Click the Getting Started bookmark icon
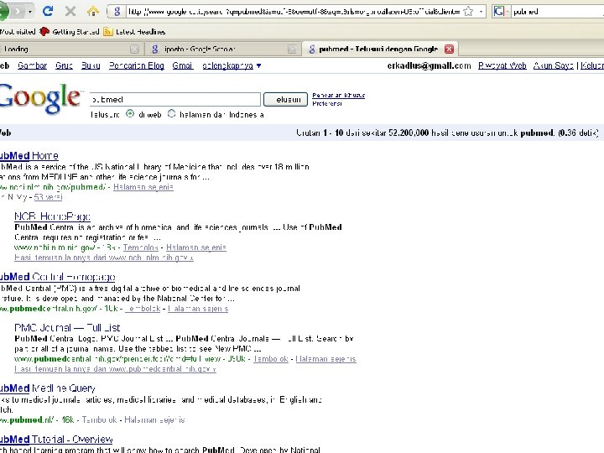Image resolution: width=604 pixels, height=453 pixels. click(44, 32)
